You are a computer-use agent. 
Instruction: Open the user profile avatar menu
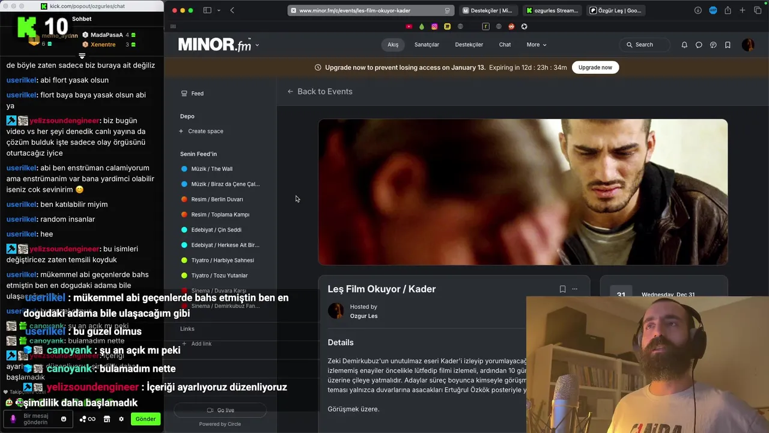point(748,45)
